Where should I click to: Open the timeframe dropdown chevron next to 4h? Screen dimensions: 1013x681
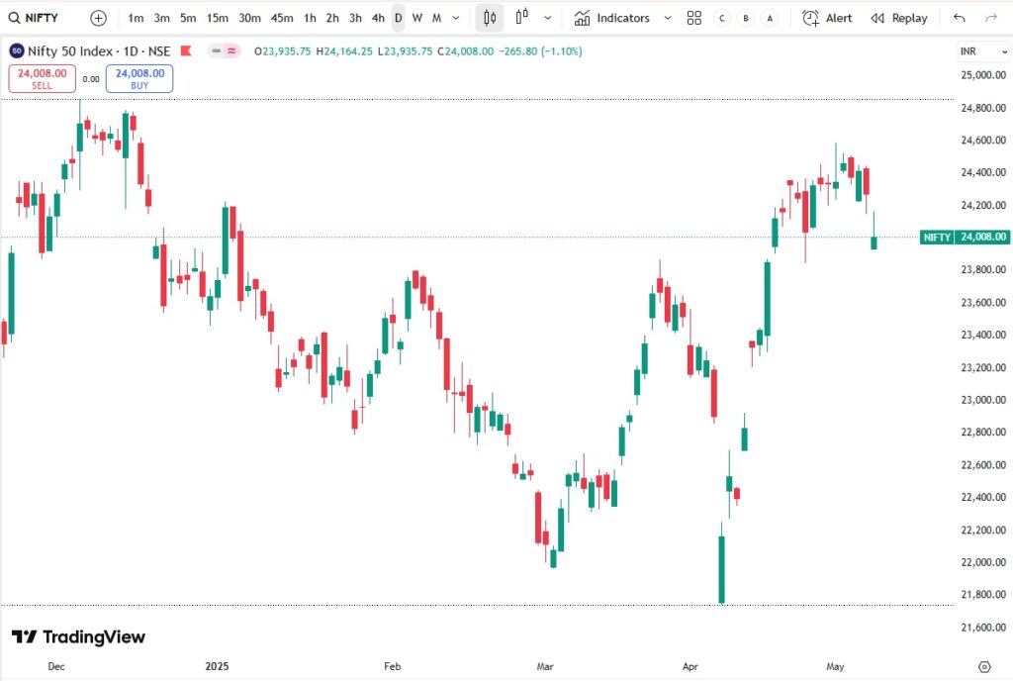[x=455, y=18]
